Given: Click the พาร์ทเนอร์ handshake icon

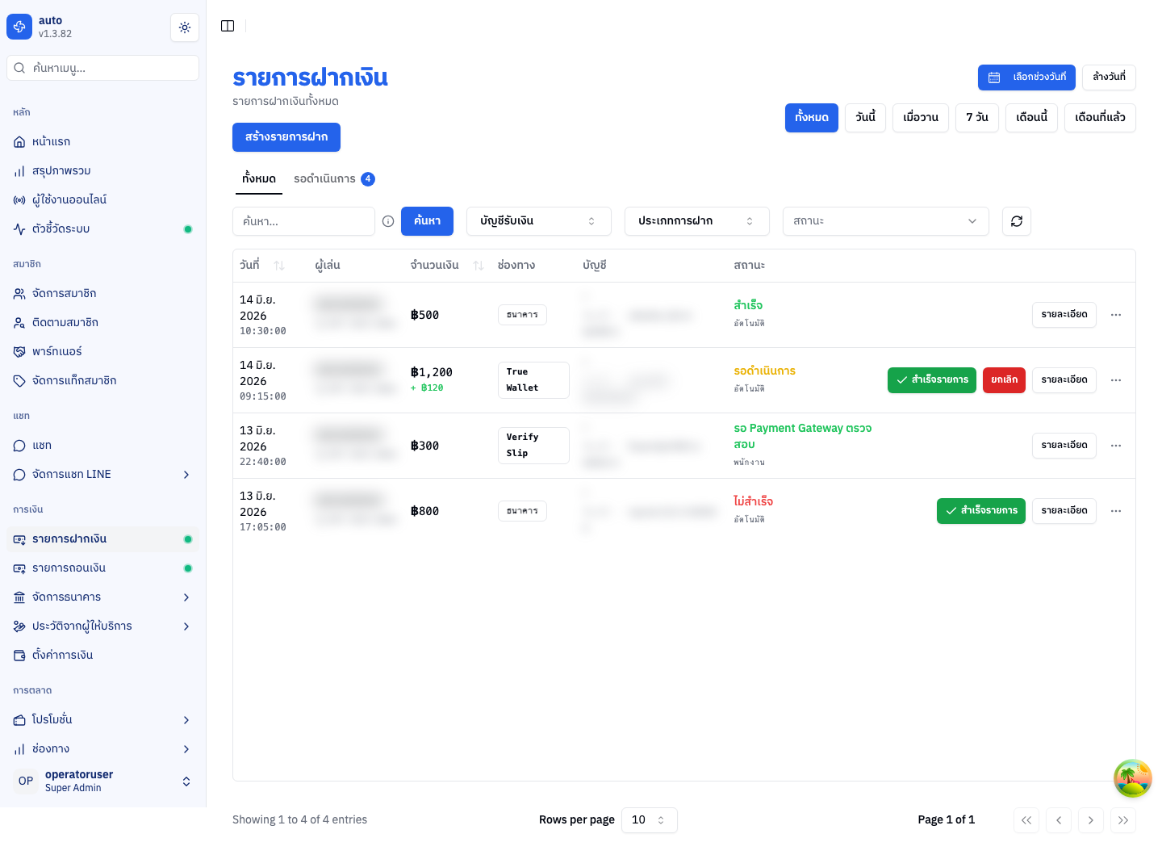Looking at the screenshot, I should pos(19,352).
